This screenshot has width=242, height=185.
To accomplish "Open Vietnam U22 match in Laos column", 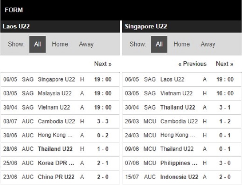I will tap(60, 107).
